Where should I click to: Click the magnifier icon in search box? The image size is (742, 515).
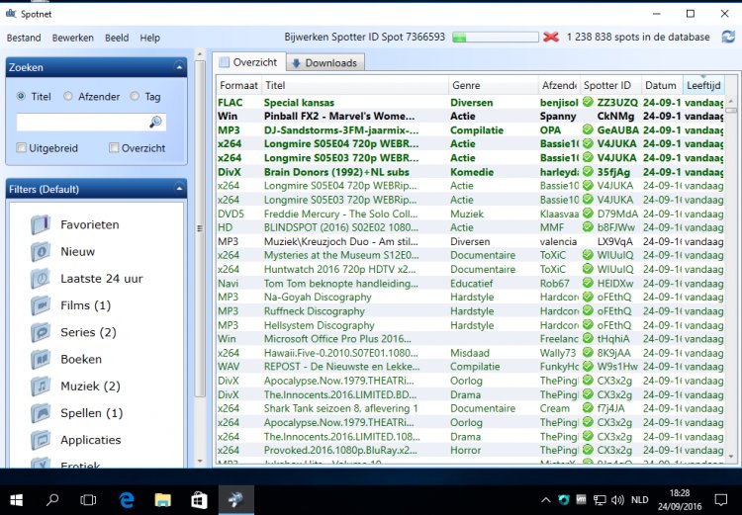tap(155, 123)
